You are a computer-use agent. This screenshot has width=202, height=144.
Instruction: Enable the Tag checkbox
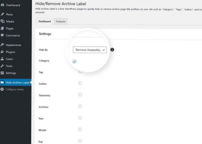coord(80,72)
